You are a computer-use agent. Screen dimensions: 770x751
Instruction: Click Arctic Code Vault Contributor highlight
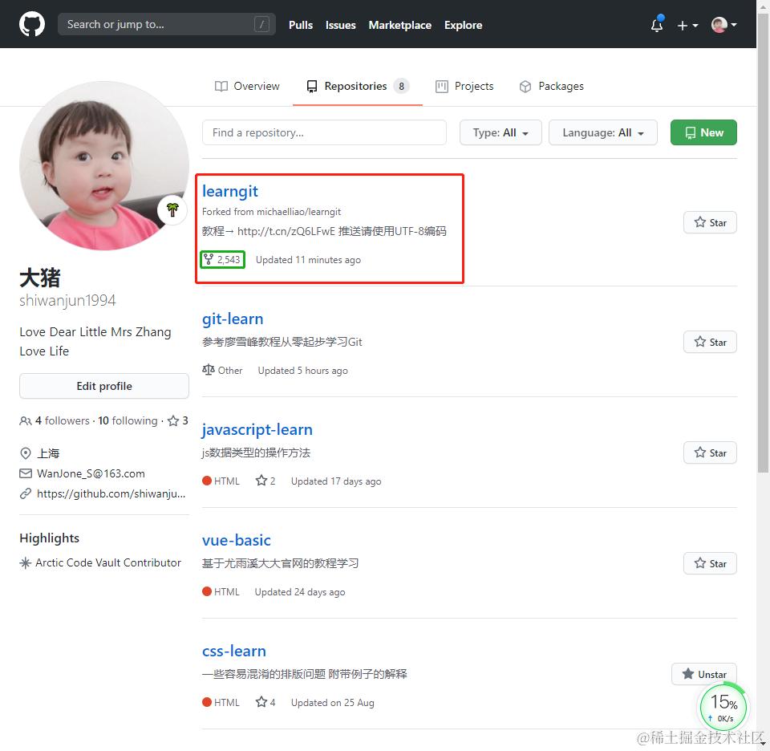[108, 562]
